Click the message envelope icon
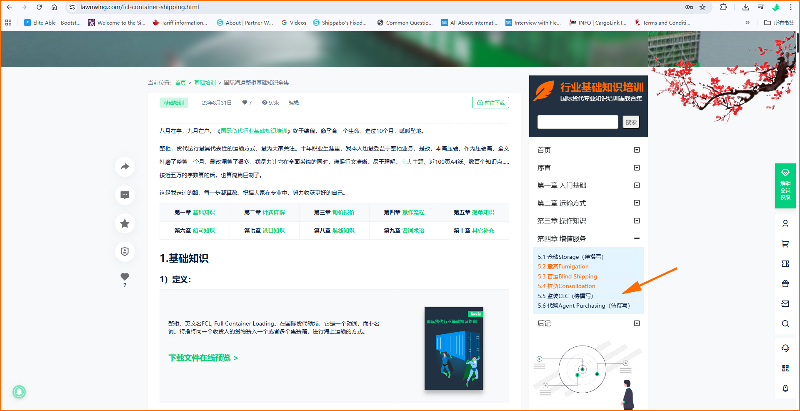The height and width of the screenshot is (411, 800). [x=785, y=303]
